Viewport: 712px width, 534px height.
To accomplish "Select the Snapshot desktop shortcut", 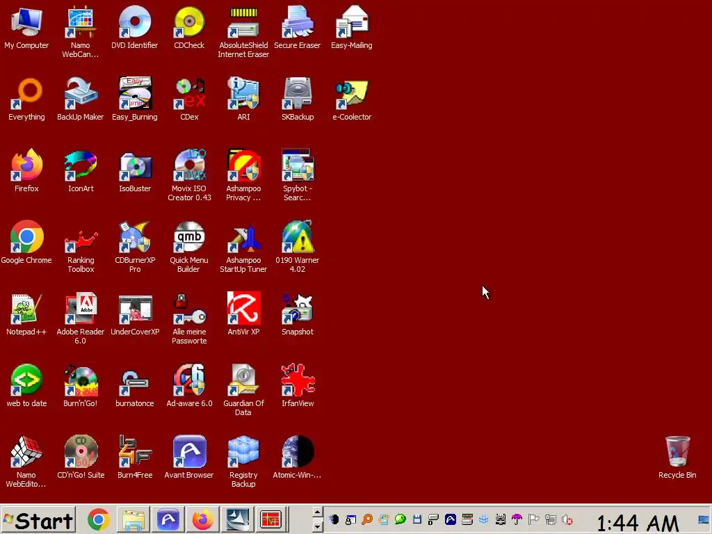I will coord(298,314).
